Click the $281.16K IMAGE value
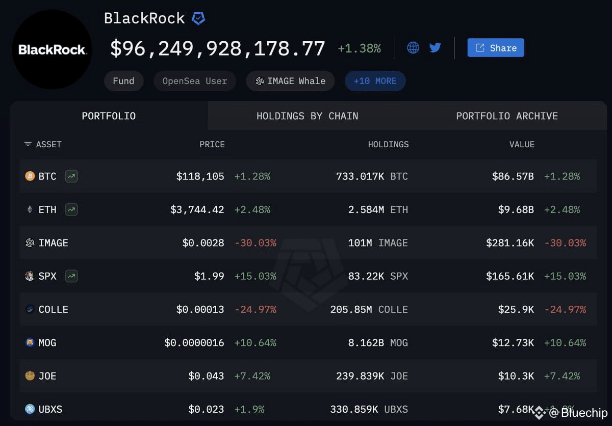The image size is (612, 426). coord(510,243)
